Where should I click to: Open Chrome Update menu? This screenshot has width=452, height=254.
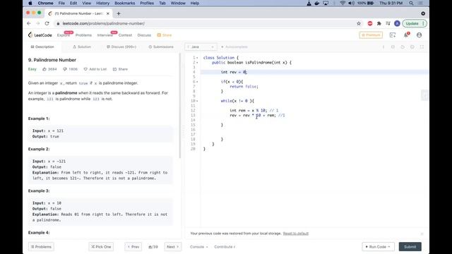pos(415,23)
